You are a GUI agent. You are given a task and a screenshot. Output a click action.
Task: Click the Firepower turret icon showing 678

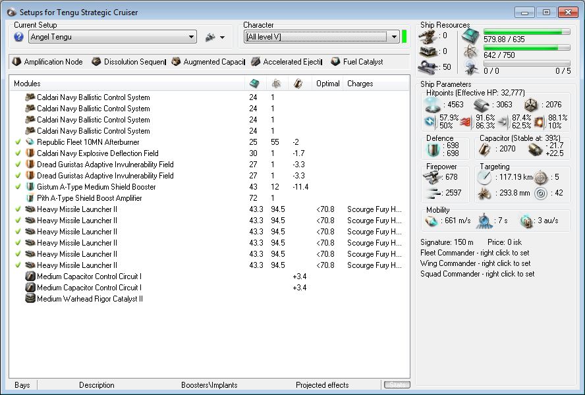pos(433,177)
